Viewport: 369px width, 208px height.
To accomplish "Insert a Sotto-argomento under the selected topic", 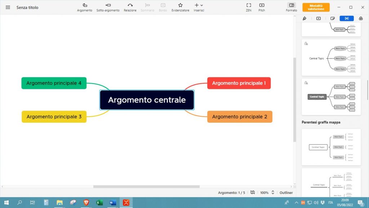I will [108, 7].
